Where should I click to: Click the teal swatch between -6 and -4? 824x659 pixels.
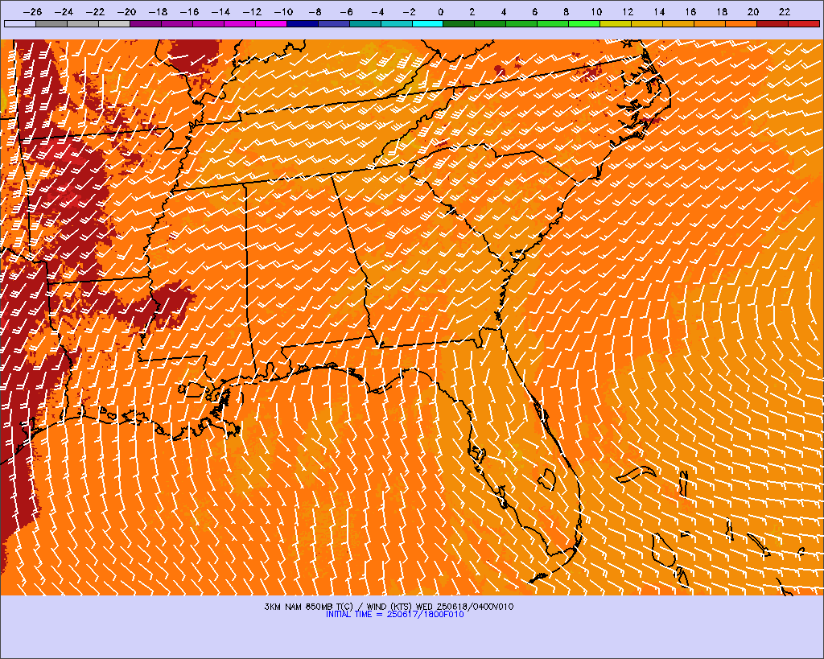click(x=365, y=23)
